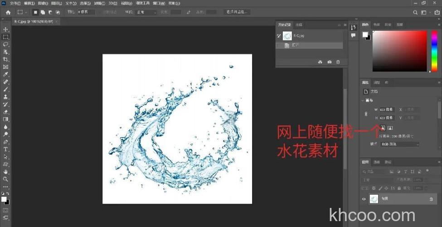Toggle visibility of the background layer
This screenshot has width=442, height=227.
click(364, 199)
